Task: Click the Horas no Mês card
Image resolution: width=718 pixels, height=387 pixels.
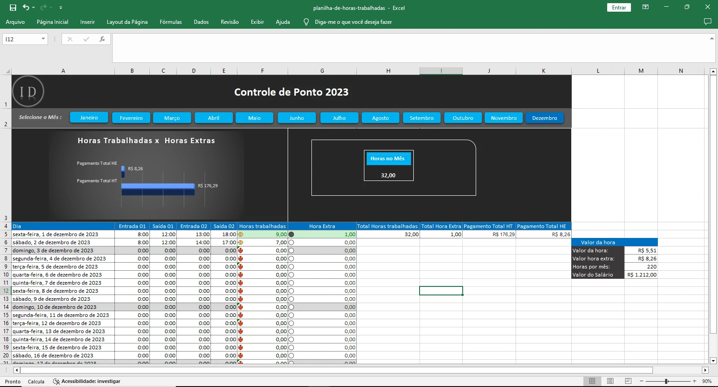Action: 389,165
